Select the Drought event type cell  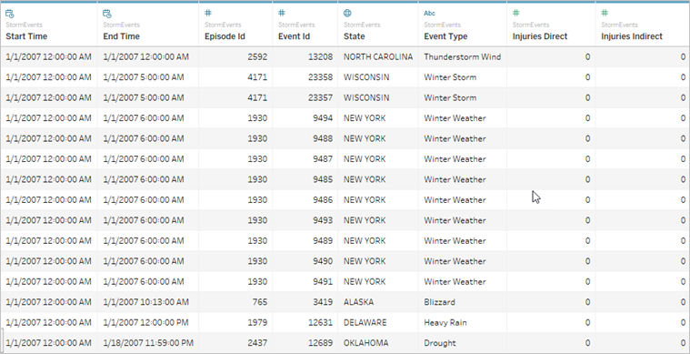(463, 343)
